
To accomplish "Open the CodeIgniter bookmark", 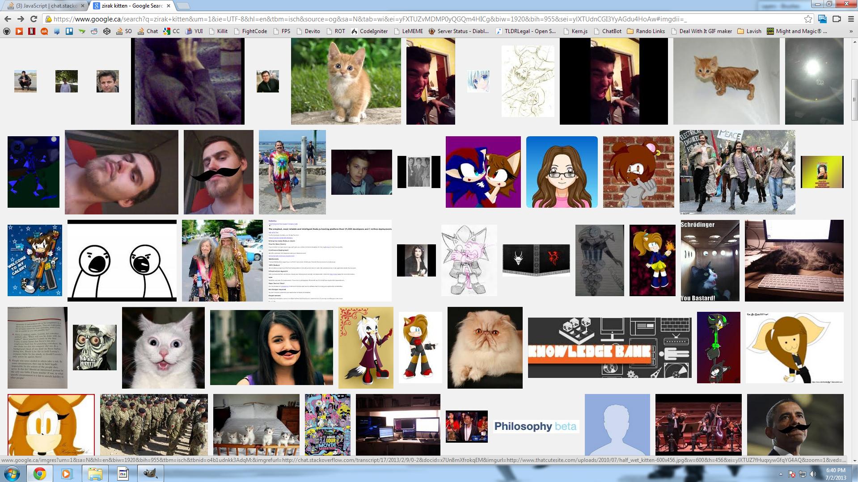I will (370, 31).
